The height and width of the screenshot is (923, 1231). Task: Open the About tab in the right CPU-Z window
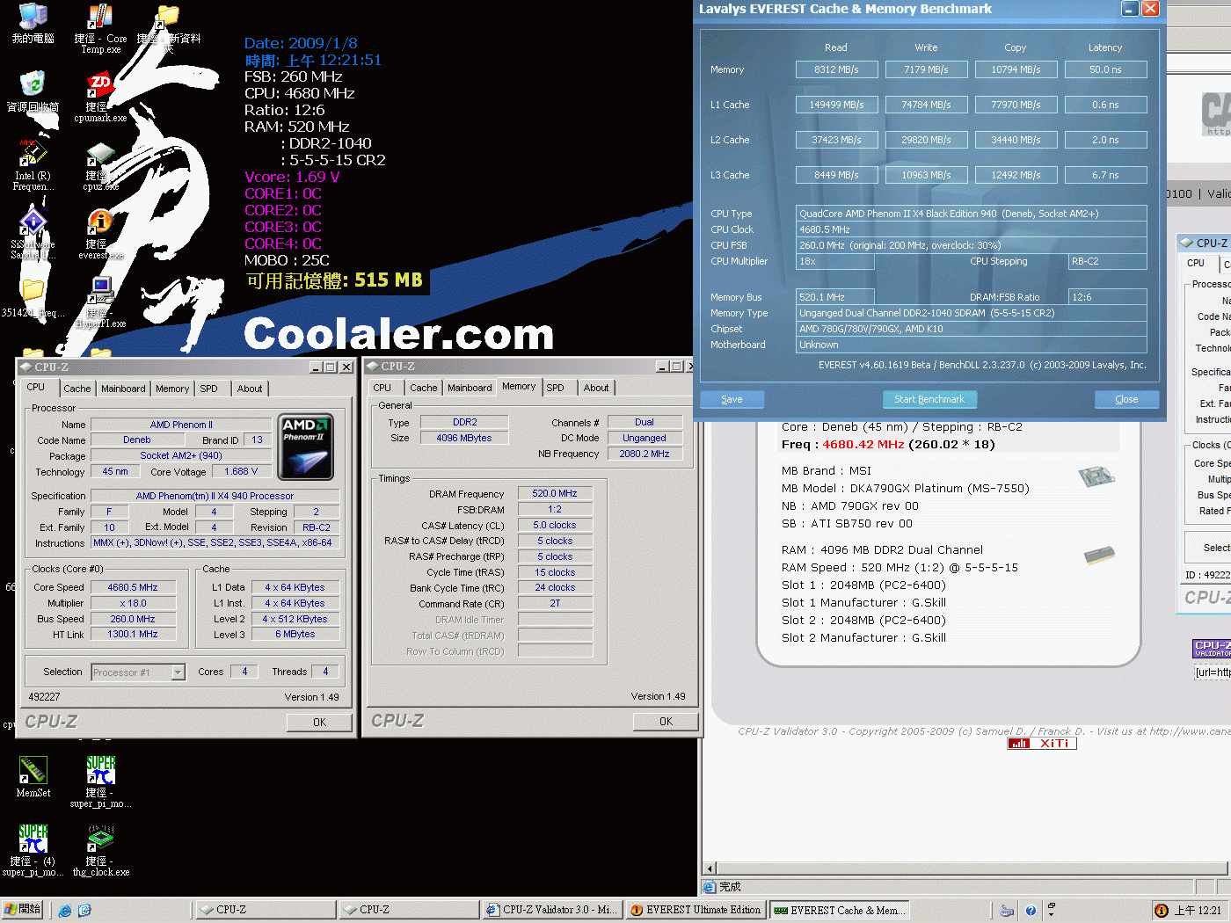click(596, 388)
